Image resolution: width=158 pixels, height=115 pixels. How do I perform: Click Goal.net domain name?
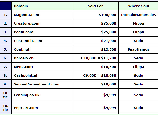pyautogui.click(x=22, y=50)
